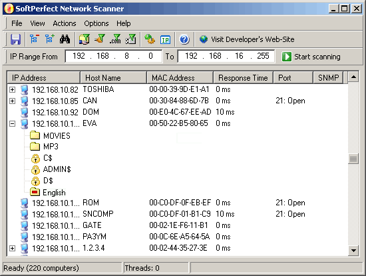
Task: Click the filter icon with page symbol
Action: coord(130,39)
